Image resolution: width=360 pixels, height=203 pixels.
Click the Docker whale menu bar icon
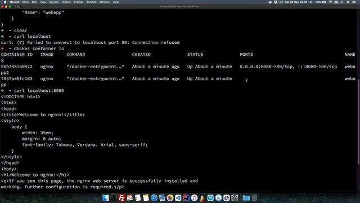pyautogui.click(x=270, y=2)
